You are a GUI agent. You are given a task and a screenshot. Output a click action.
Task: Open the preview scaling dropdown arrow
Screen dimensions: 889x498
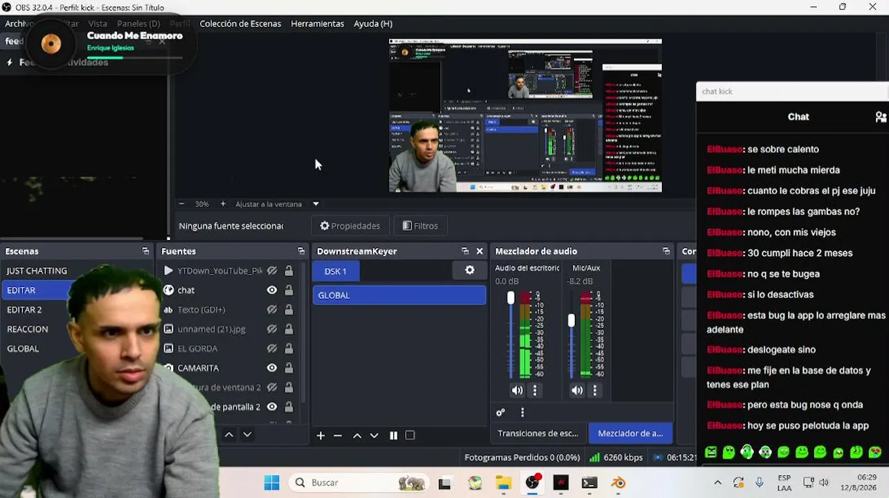tap(316, 204)
